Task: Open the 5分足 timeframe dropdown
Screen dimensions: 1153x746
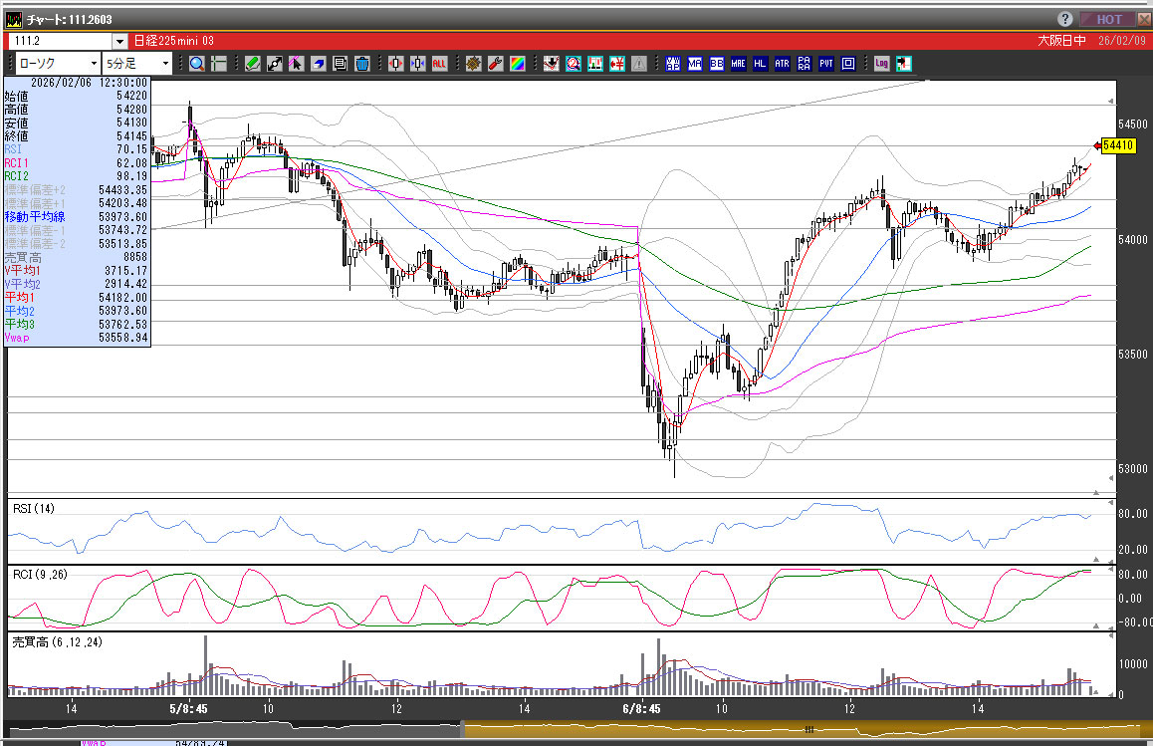Action: click(137, 64)
